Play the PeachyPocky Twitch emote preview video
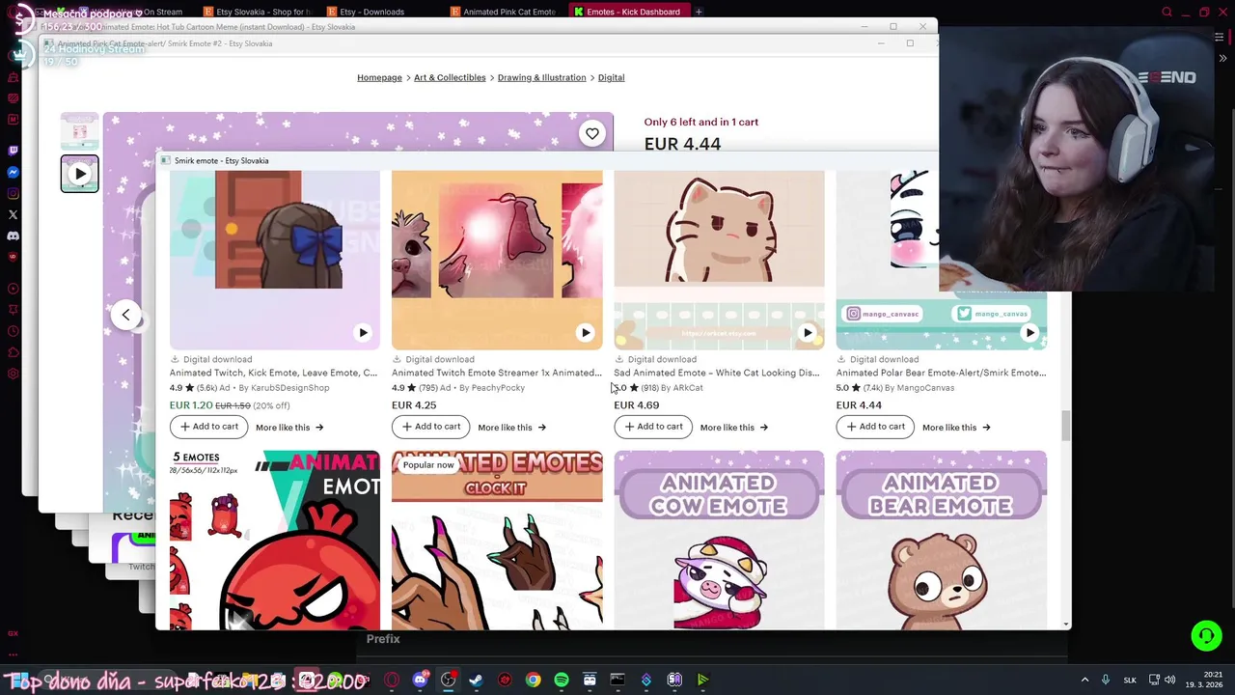1235x695 pixels. click(585, 333)
